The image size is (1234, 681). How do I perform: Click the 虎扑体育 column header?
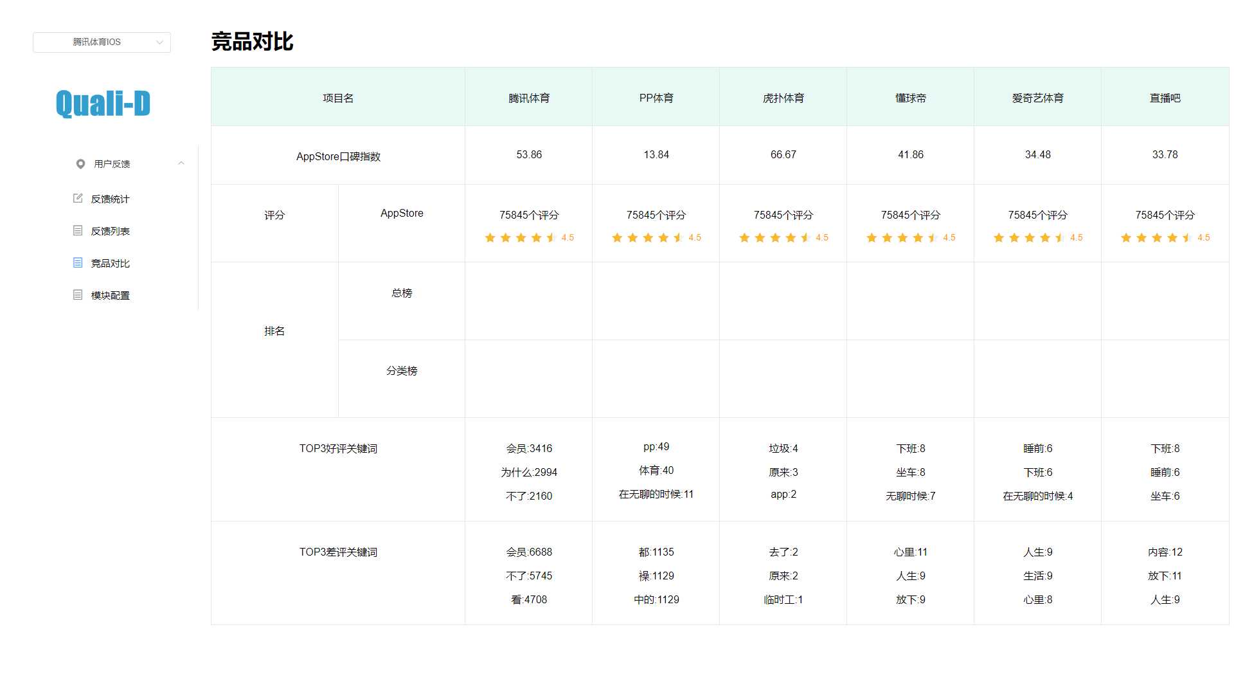click(x=783, y=98)
